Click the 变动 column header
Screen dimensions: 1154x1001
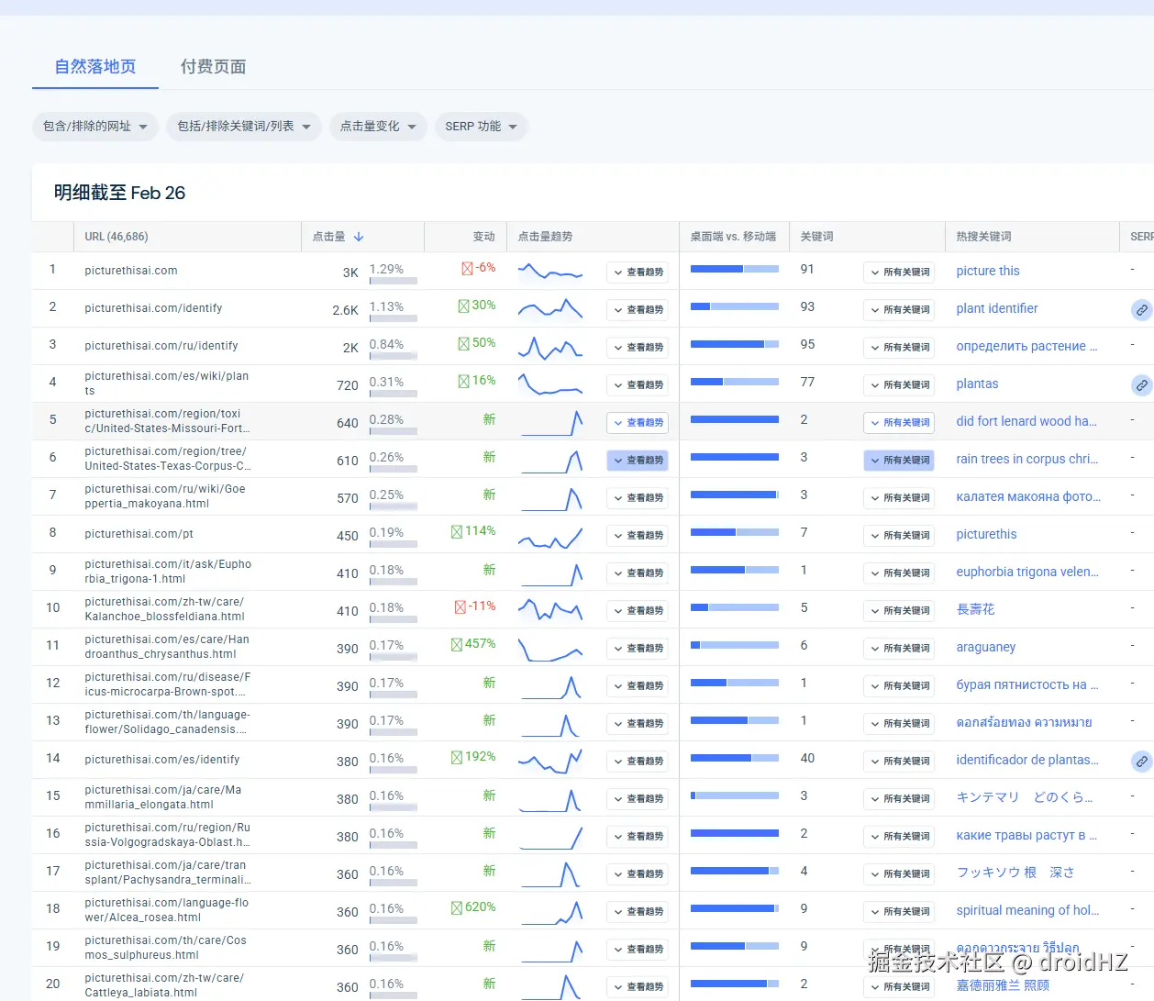pyautogui.click(x=483, y=237)
